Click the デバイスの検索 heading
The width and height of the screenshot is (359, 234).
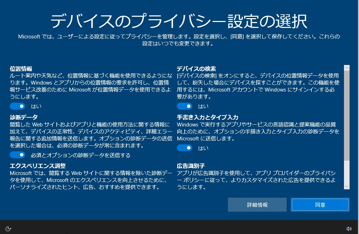[x=196, y=68]
